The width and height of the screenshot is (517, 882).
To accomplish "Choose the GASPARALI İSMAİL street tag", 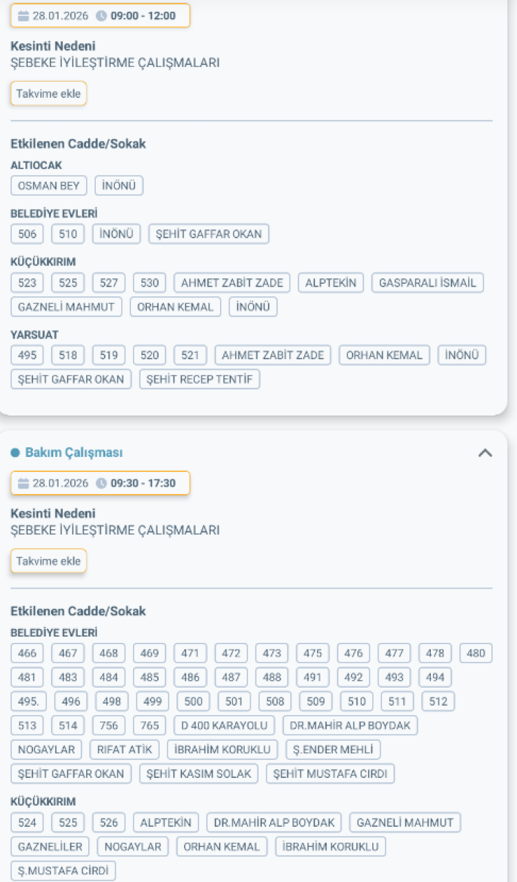I will (427, 283).
